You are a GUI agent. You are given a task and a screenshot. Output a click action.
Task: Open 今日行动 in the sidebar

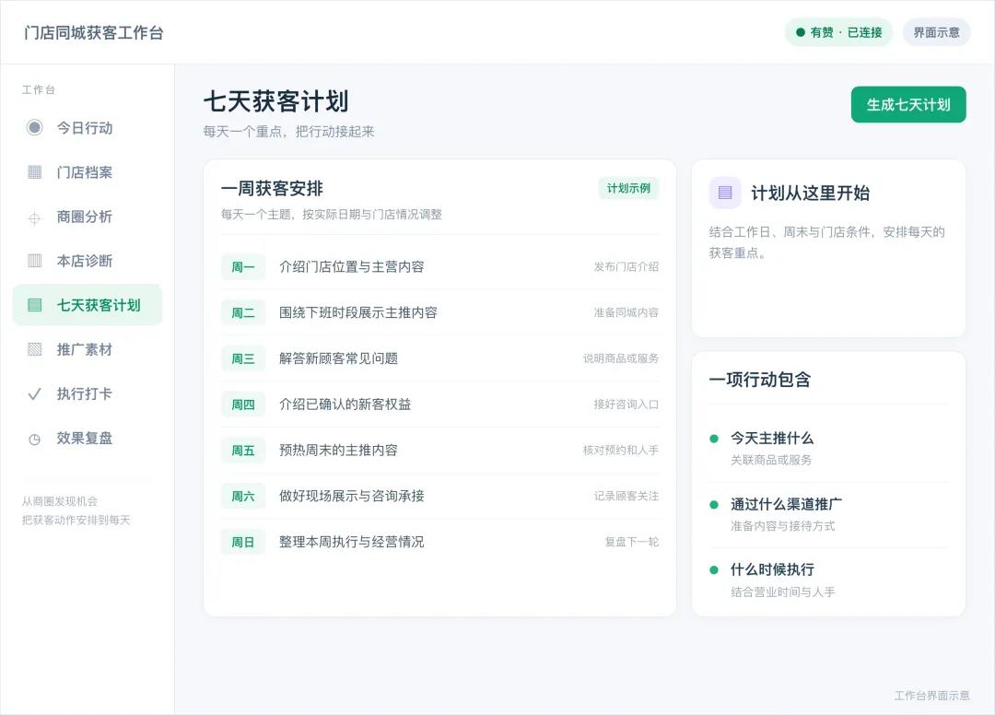[x=88, y=127]
